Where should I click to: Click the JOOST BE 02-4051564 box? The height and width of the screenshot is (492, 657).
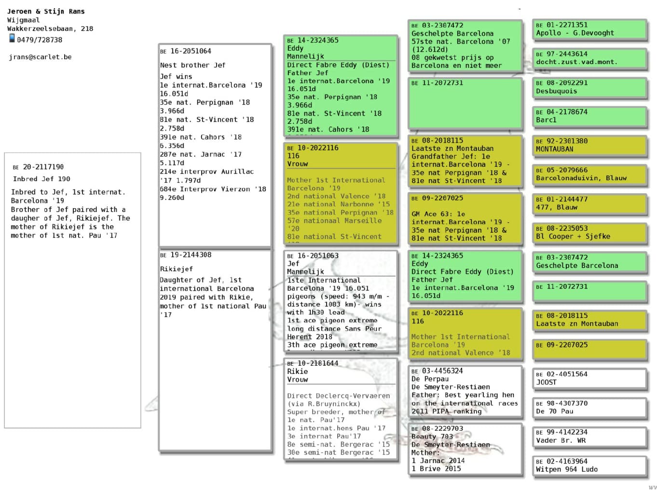[x=589, y=378]
